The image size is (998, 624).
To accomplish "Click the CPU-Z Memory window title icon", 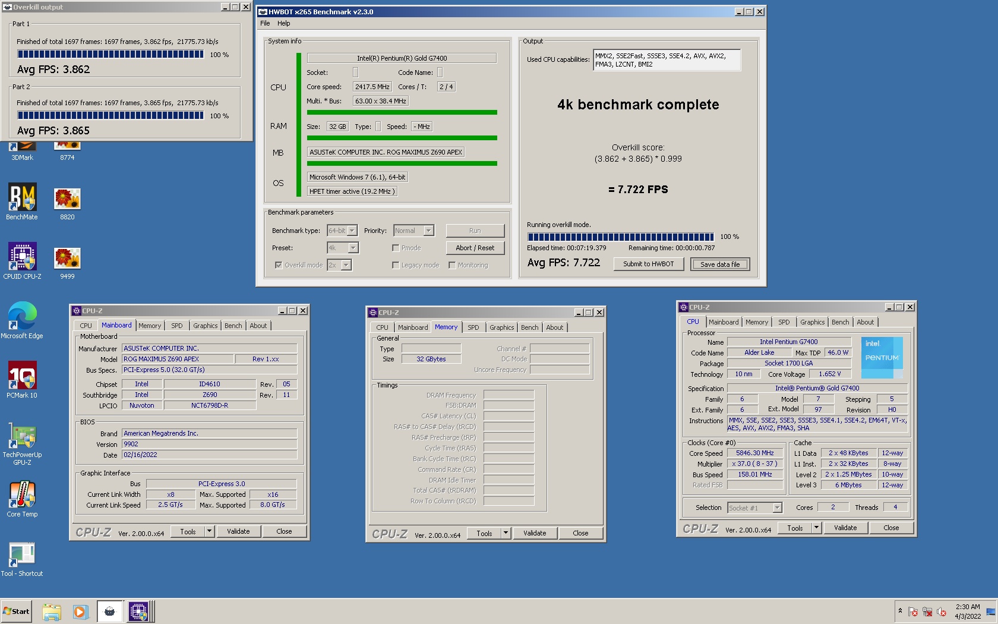I will [372, 313].
